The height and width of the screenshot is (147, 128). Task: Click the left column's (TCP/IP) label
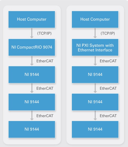pyautogui.click(x=44, y=33)
